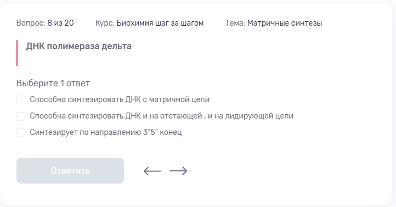The image size is (396, 207).
Task: Submit the answer with the 'Ответить' button
Action: click(70, 170)
